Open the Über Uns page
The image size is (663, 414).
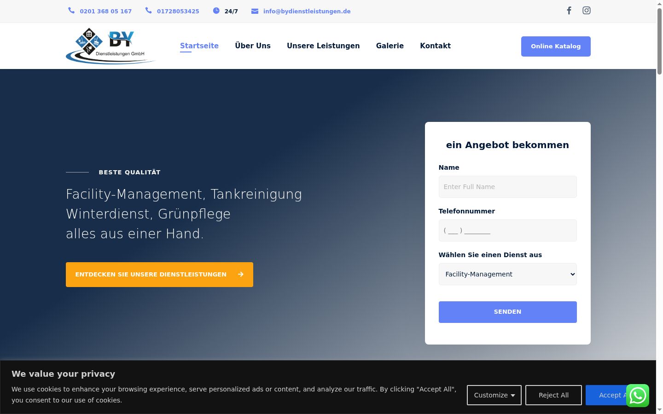point(253,46)
